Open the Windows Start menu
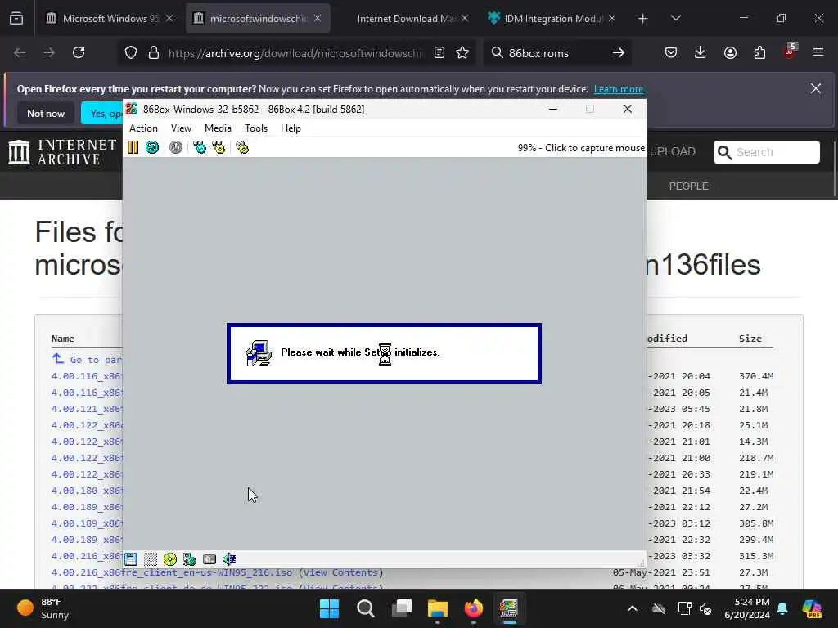This screenshot has height=628, width=838. pos(329,608)
